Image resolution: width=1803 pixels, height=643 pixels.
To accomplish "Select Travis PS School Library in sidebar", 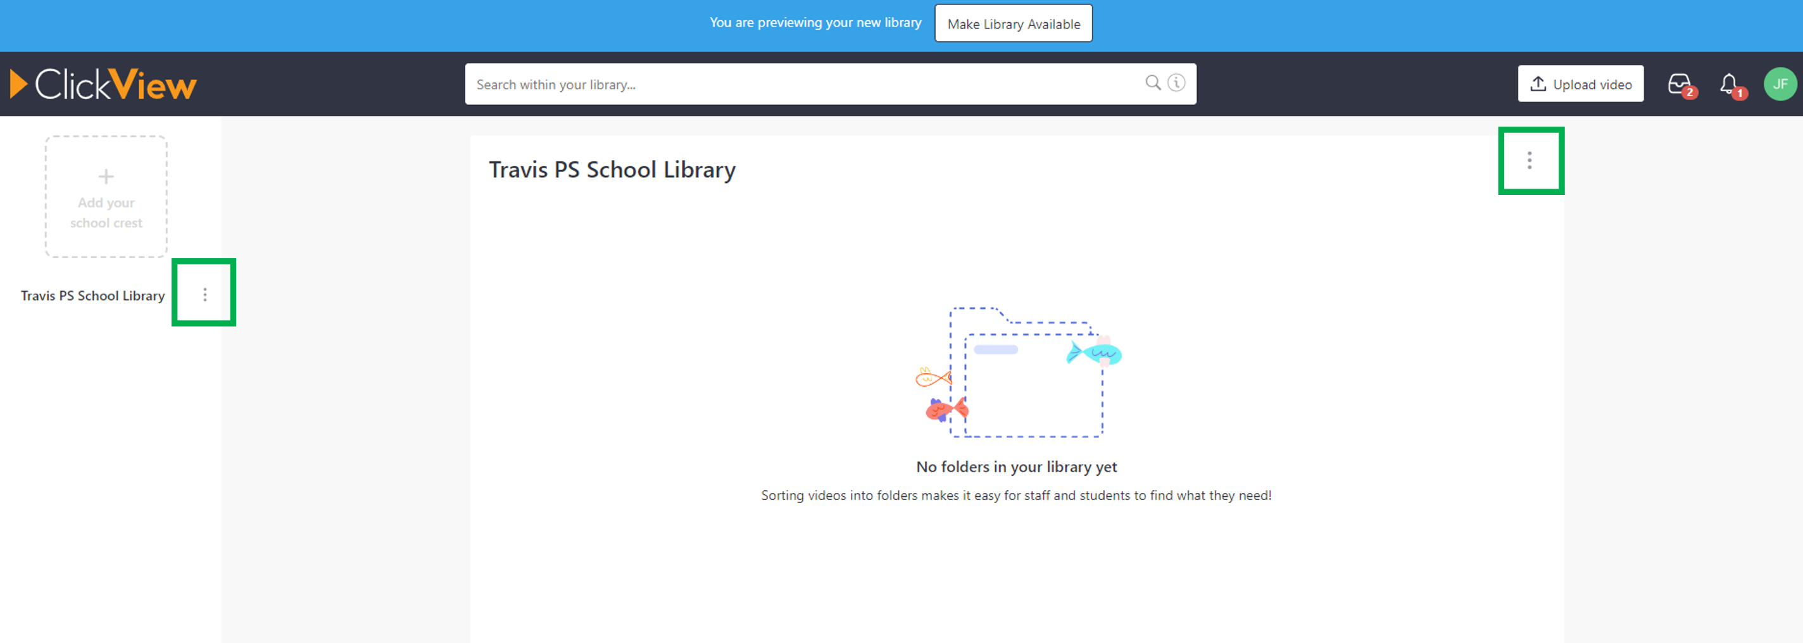I will click(x=92, y=296).
